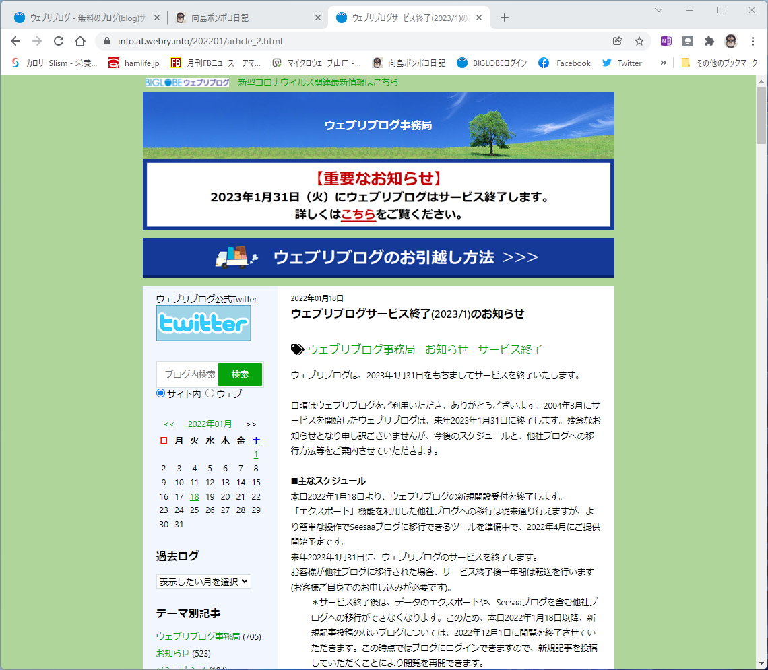
Task: Click お知らせ tag above article
Action: [446, 349]
